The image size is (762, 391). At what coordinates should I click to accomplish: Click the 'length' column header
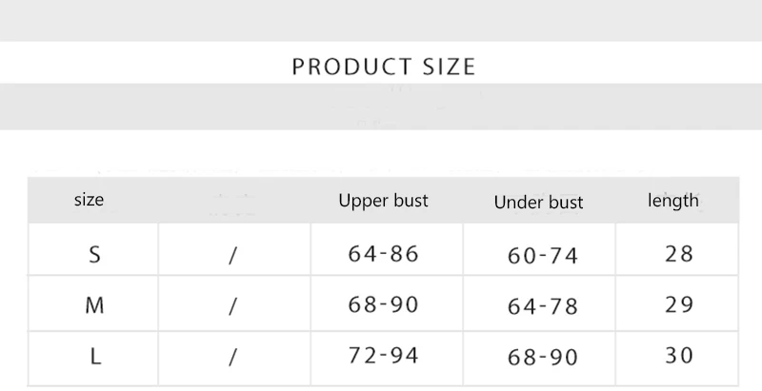point(673,200)
